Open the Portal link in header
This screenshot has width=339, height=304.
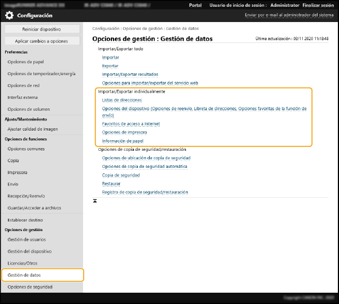pos(195,5)
